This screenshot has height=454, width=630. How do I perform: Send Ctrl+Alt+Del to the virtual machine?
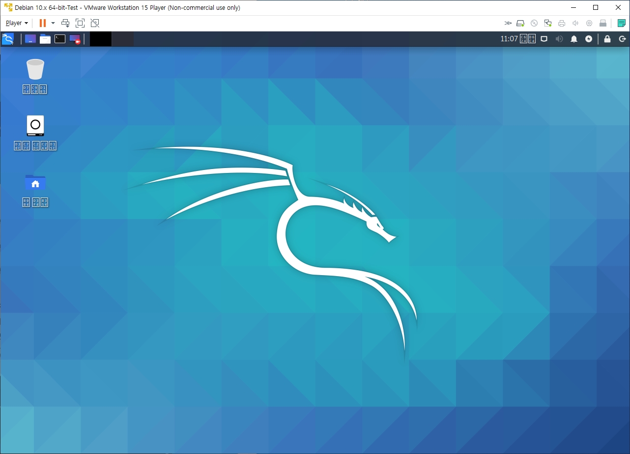(65, 23)
